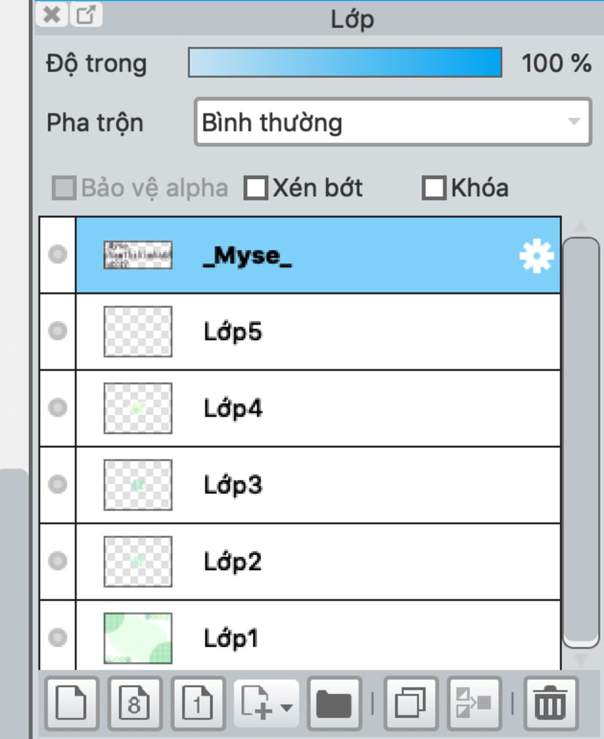This screenshot has width=604, height=739.
Task: Merge layer down with icon
Action: click(474, 703)
